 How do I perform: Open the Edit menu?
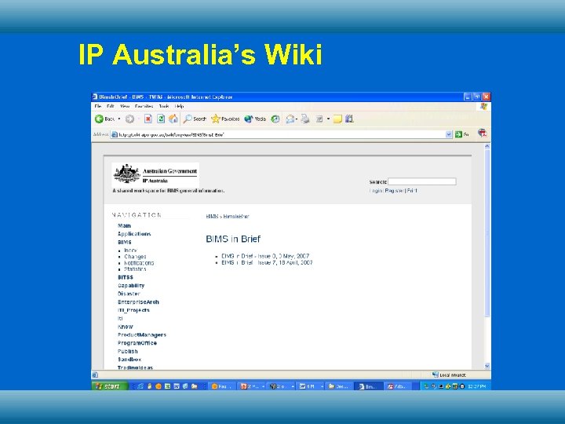tap(111, 106)
